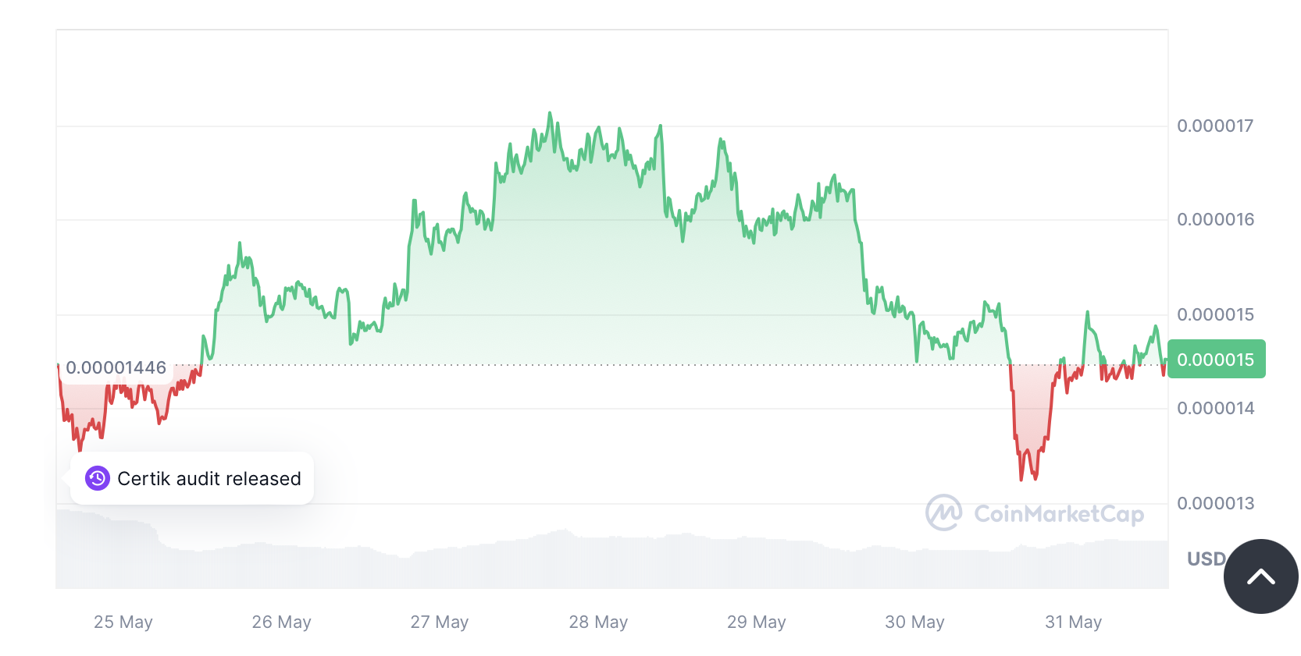Viewport: 1301px width, 656px height.
Task: Click the scroll-to-top chevron button
Action: (x=1260, y=576)
